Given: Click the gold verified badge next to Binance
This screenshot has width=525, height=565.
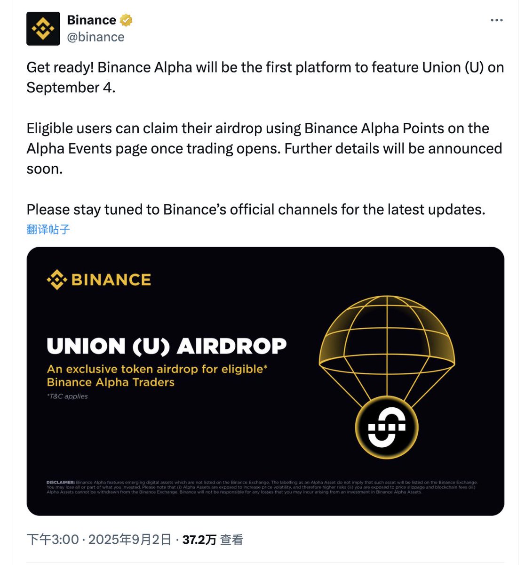Looking at the screenshot, I should tap(126, 20).
